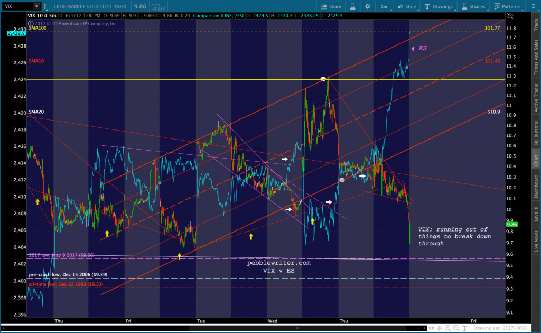Screen dimensions: 541x333
Task: Open the flask analysis tool icon
Action: pyautogui.click(x=352, y=6)
